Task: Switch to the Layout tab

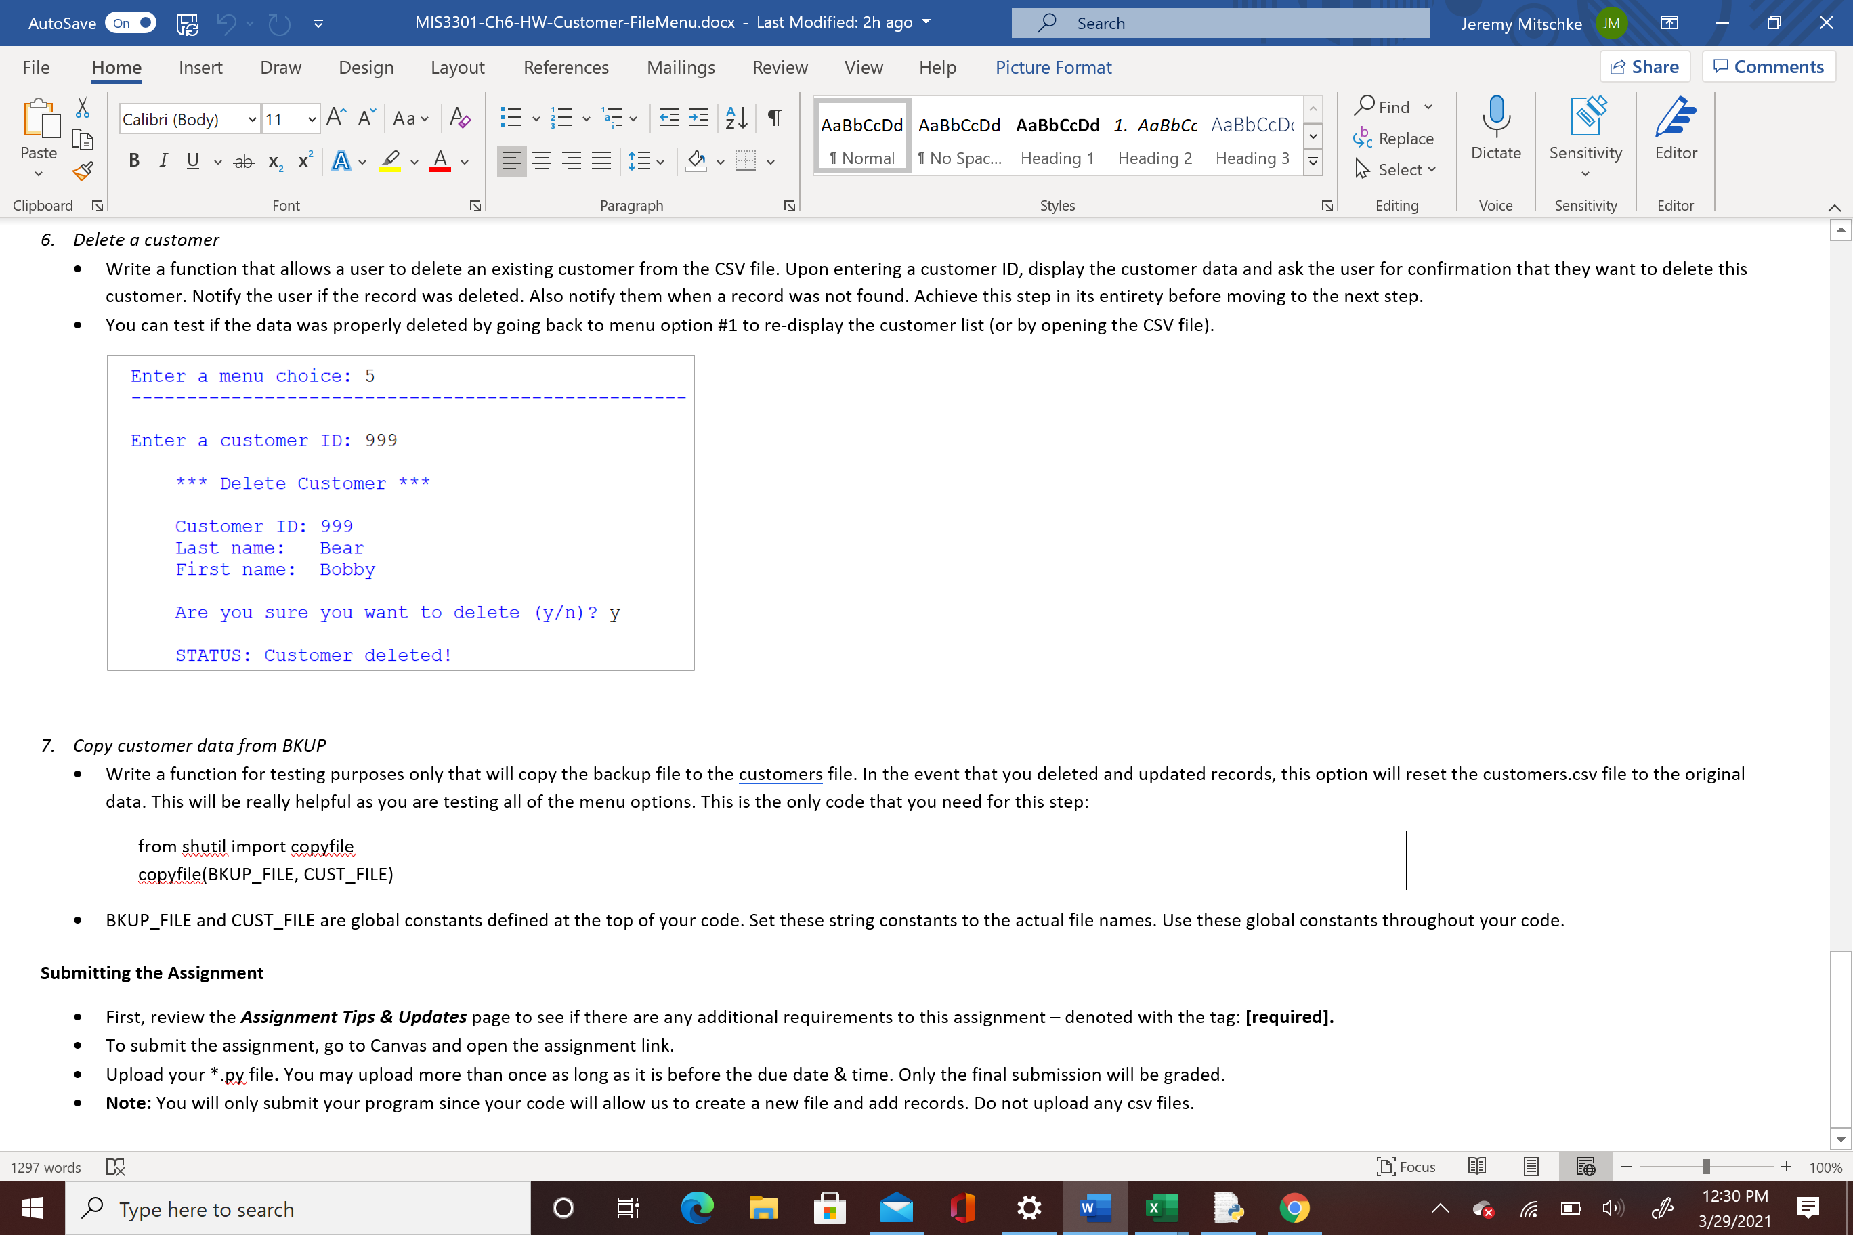Action: pyautogui.click(x=457, y=68)
